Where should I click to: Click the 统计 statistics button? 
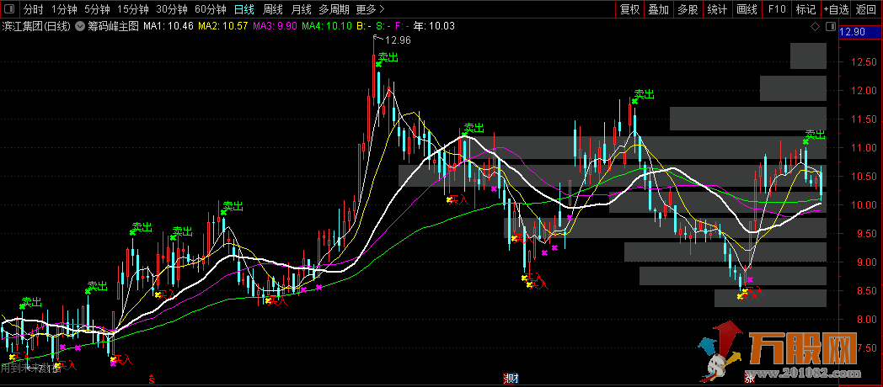[x=717, y=9]
